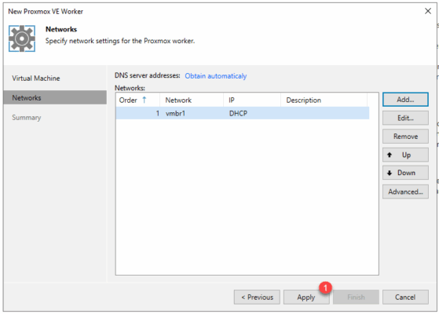Open the Obtain automaticaly DNS link
The image size is (439, 314).
tap(216, 76)
